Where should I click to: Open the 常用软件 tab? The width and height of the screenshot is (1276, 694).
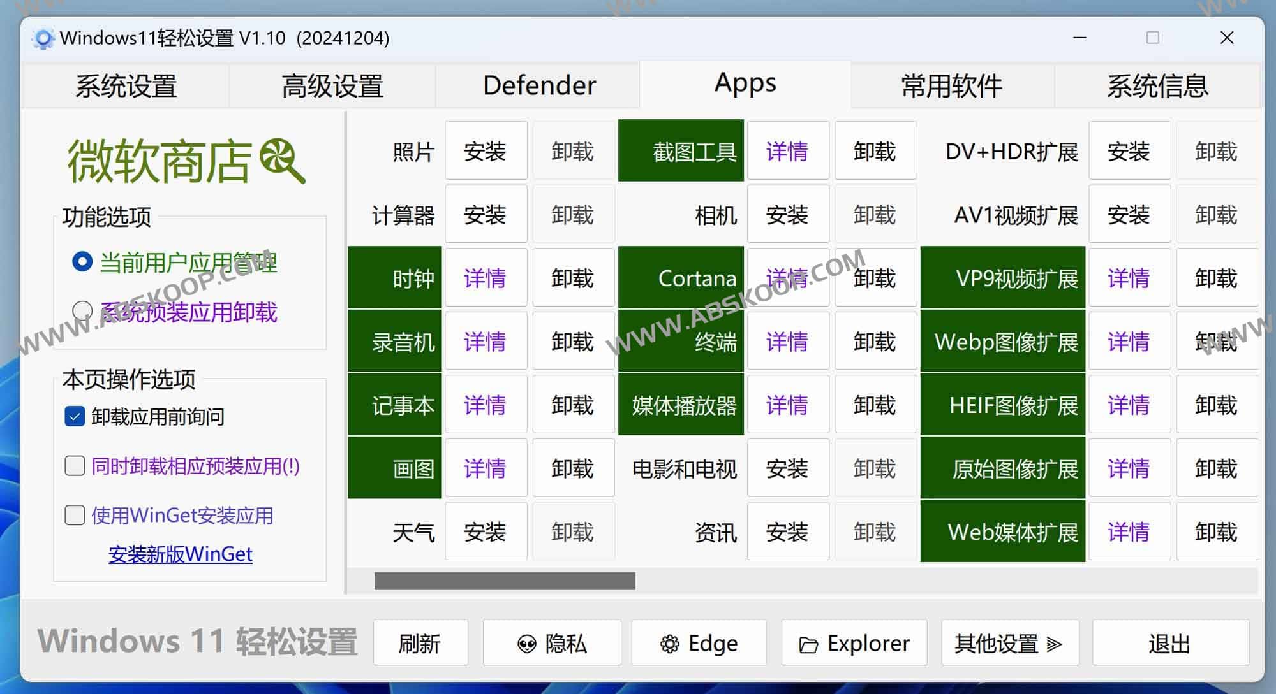(951, 85)
